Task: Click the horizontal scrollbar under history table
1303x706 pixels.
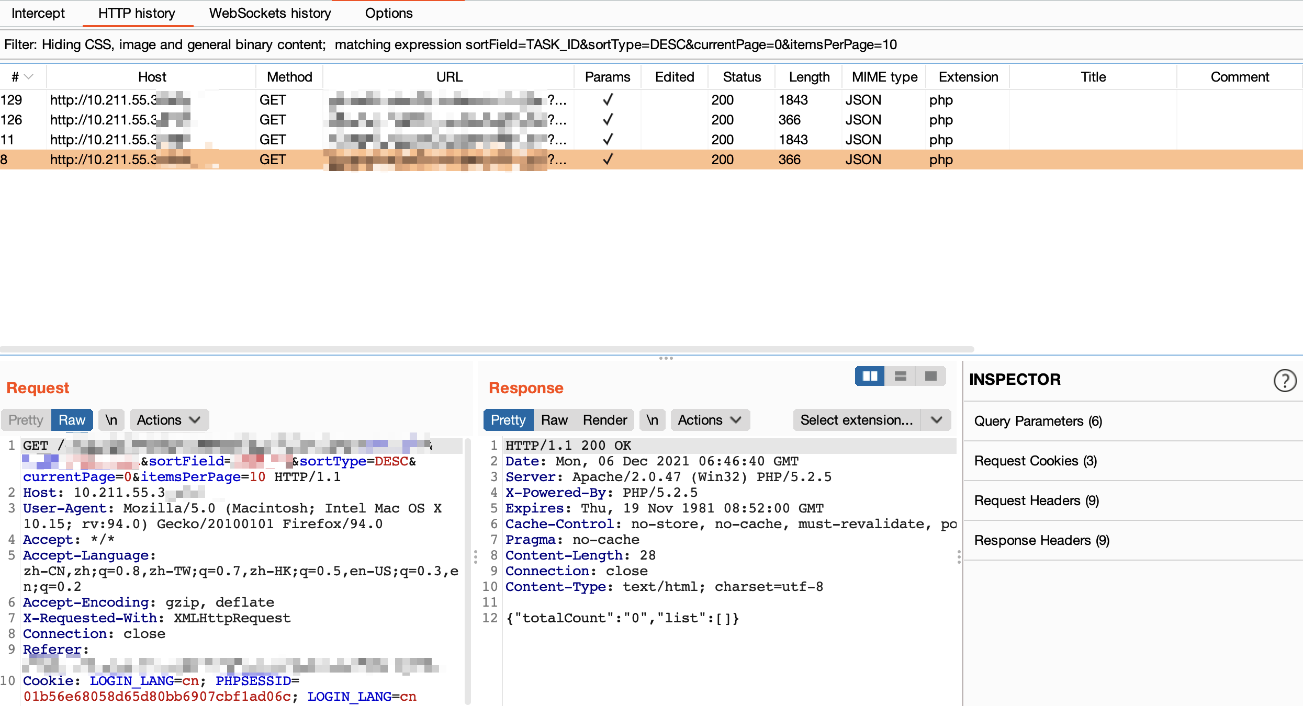Action: tap(487, 349)
